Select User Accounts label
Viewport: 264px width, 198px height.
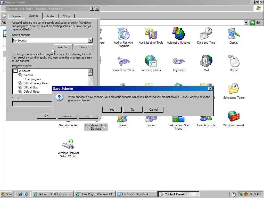click(206, 125)
